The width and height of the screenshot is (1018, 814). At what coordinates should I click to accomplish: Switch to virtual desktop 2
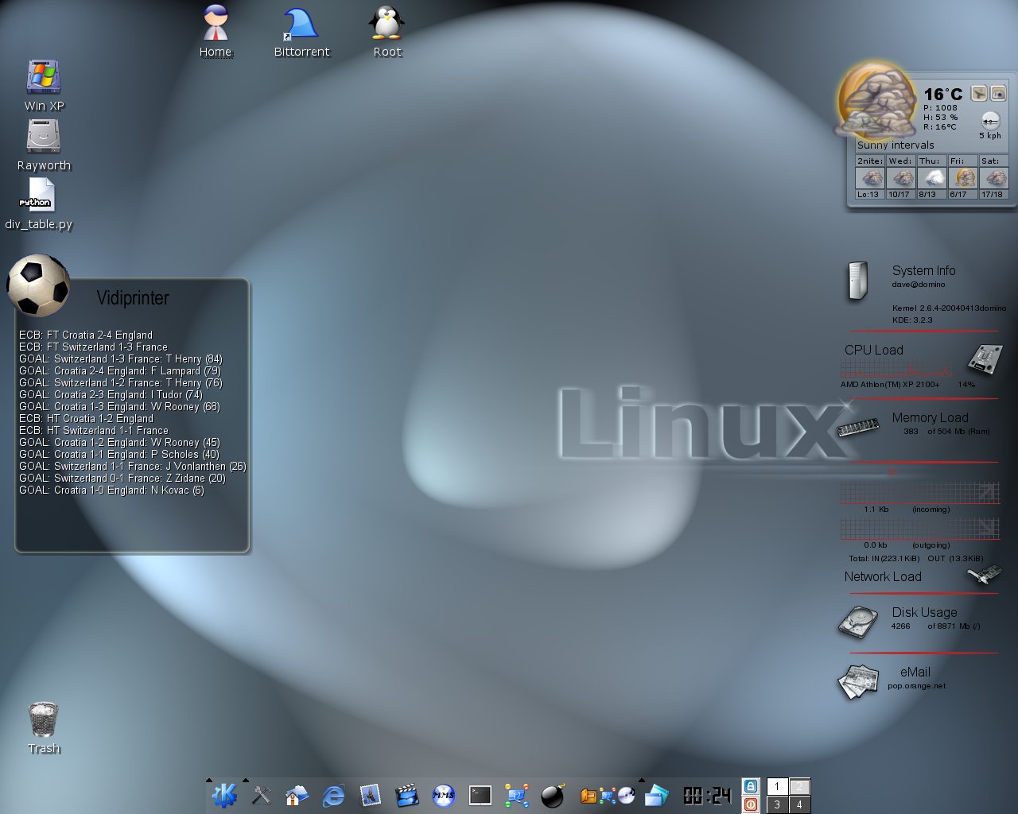click(799, 787)
